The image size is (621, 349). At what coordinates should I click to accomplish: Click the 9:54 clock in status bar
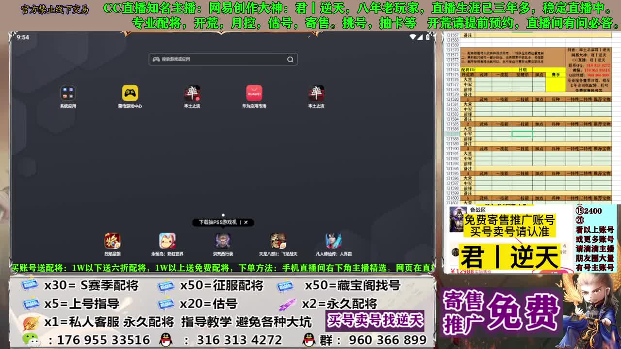[23, 37]
